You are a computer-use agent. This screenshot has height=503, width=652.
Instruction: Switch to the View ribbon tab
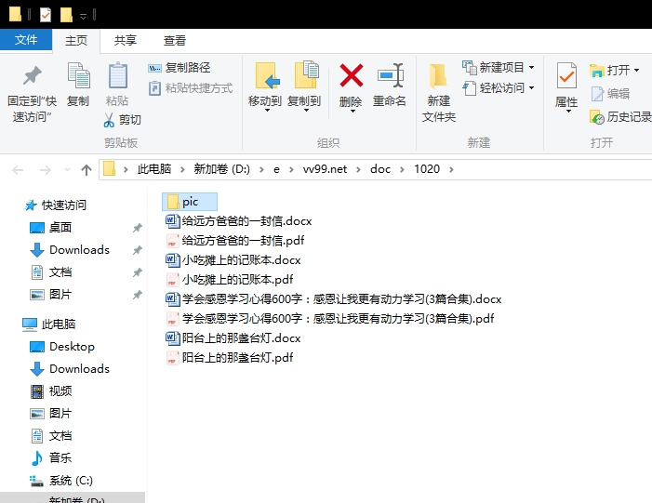[174, 40]
